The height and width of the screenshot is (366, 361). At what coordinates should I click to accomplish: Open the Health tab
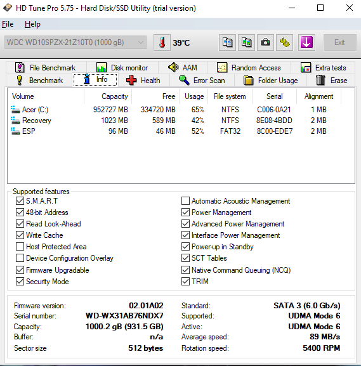(x=143, y=81)
